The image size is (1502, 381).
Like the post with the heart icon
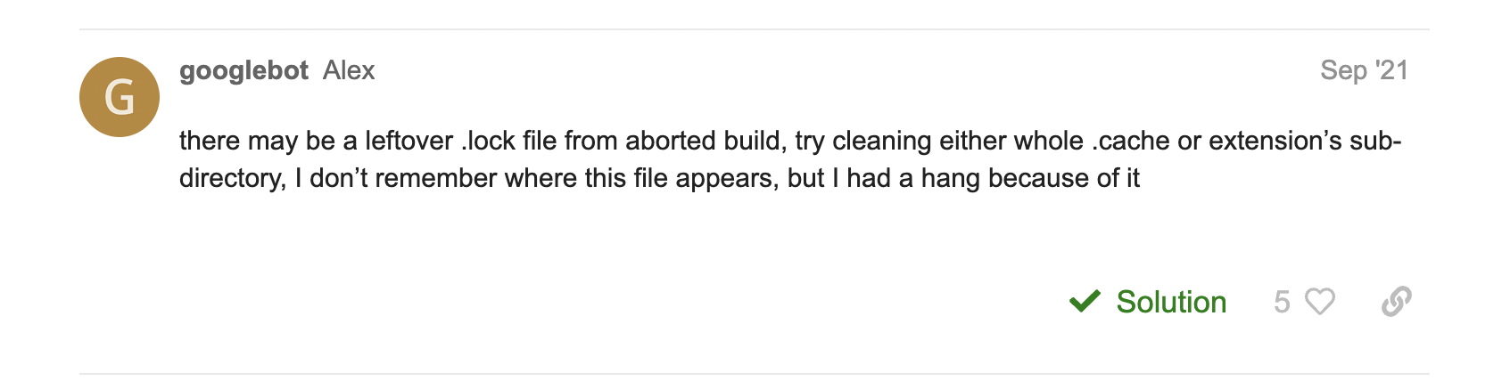1320,302
